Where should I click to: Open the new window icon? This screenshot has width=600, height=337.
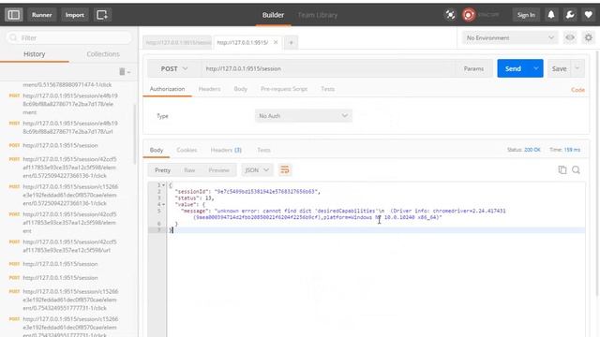[x=102, y=15]
